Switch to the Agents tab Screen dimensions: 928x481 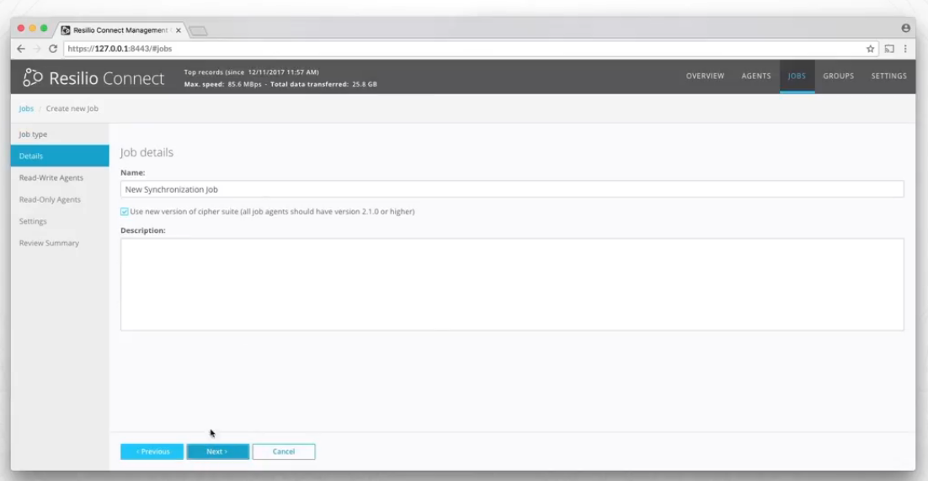click(755, 77)
